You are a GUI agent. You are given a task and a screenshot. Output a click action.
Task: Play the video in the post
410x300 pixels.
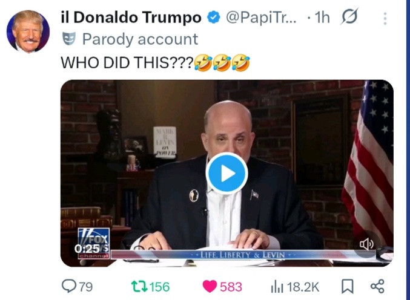(x=226, y=174)
